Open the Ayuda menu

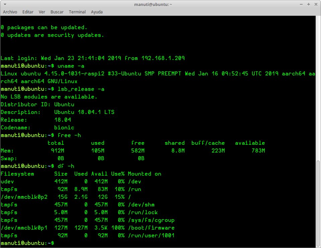[97, 12]
